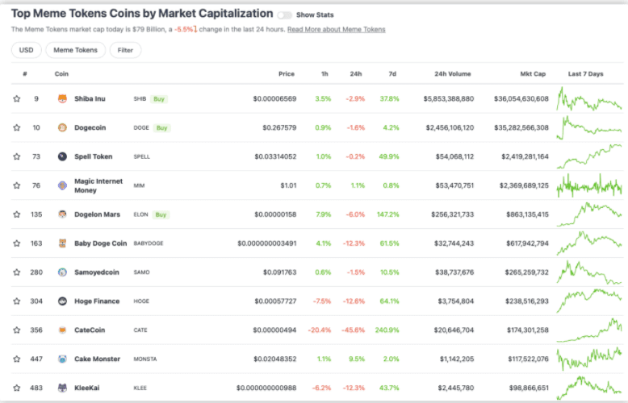Favorite Shiba Inu with its star icon
Image resolution: width=628 pixels, height=403 pixels.
(x=16, y=99)
